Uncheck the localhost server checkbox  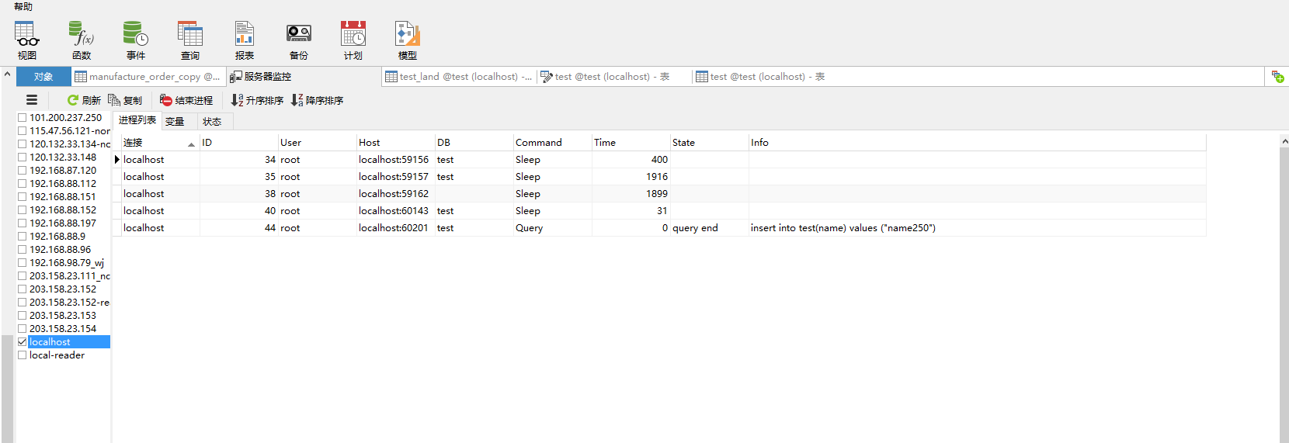click(x=23, y=342)
